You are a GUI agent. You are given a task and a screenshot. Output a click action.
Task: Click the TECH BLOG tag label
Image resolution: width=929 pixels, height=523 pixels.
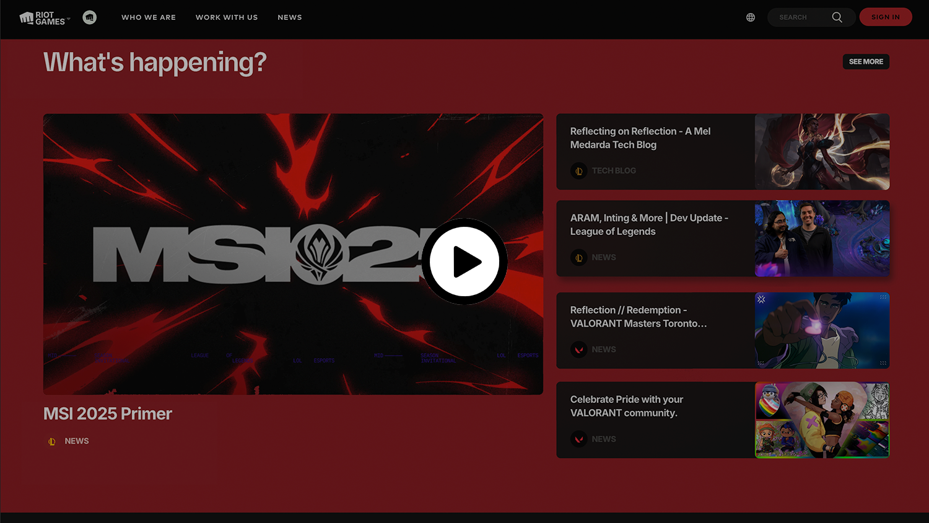coord(614,170)
